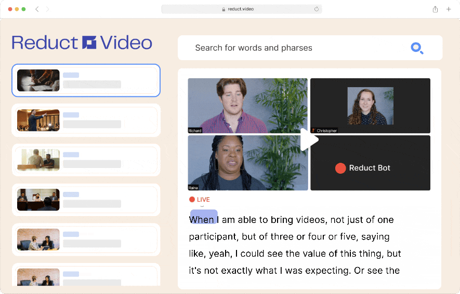Select the fourth video with the conference table

[x=86, y=200]
